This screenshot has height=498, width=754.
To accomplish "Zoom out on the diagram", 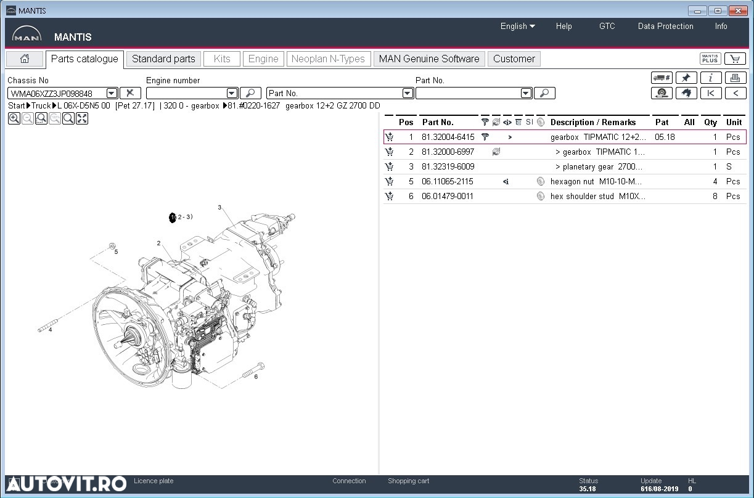I will pos(27,118).
